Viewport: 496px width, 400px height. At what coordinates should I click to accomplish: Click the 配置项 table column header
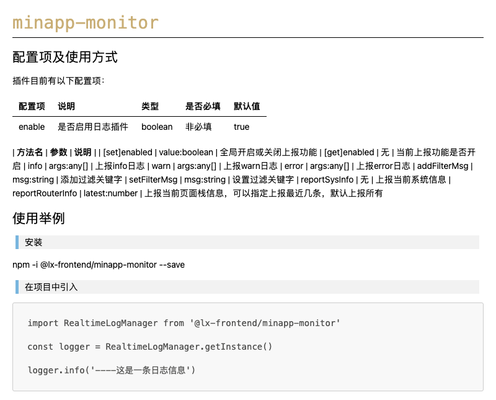tap(32, 106)
